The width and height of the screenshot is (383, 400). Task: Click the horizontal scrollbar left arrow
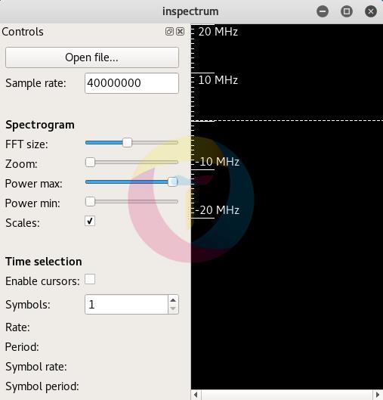point(196,395)
